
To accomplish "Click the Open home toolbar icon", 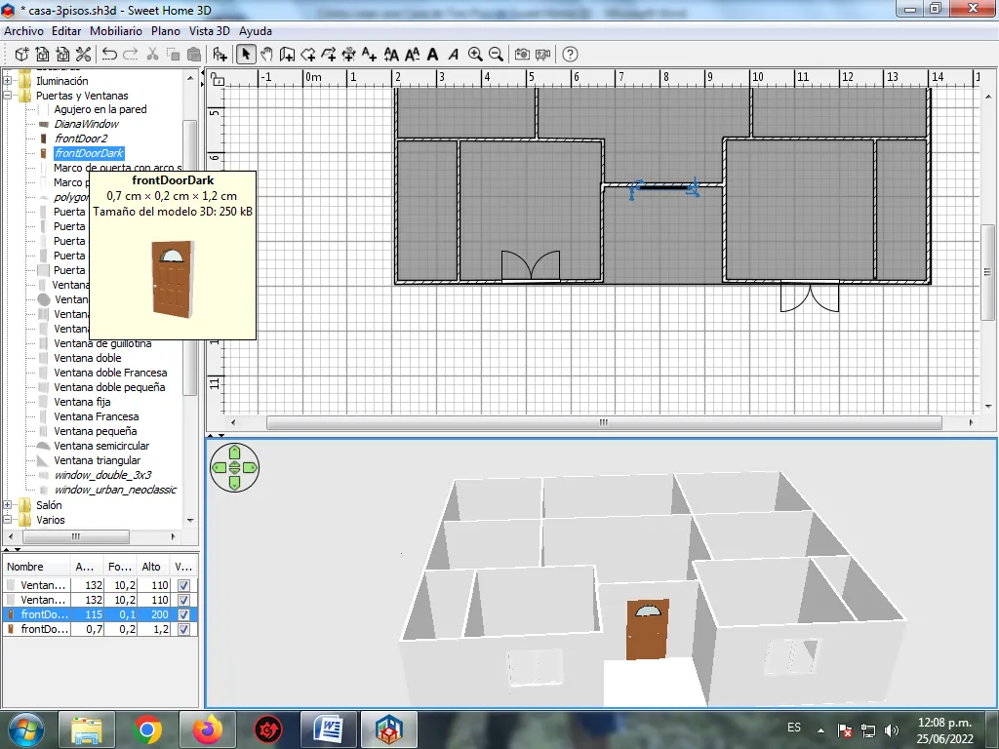I will (42, 55).
